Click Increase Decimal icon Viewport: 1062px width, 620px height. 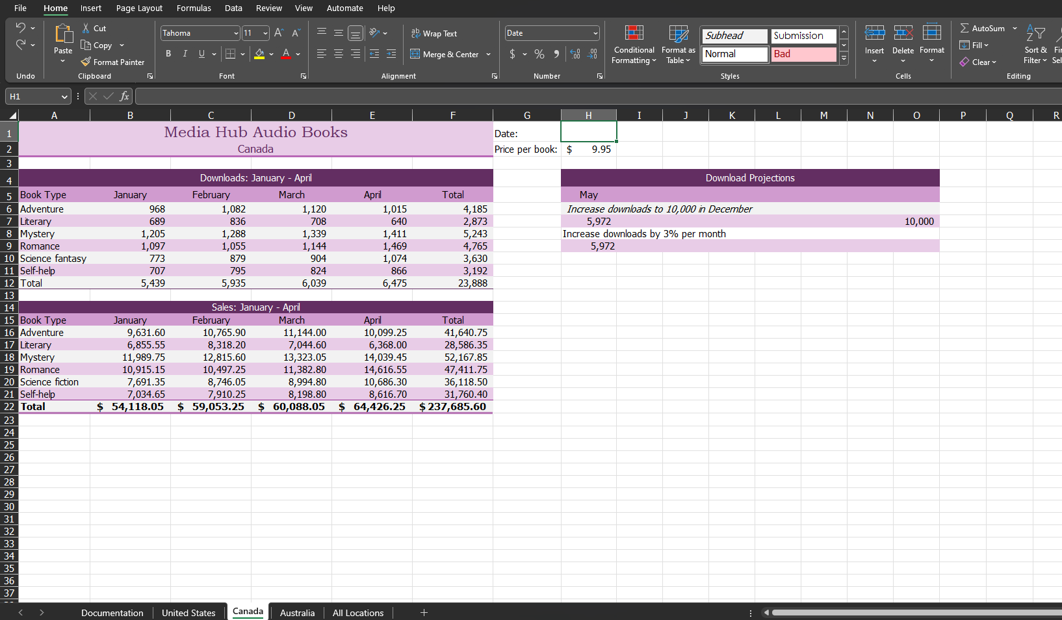pyautogui.click(x=575, y=54)
